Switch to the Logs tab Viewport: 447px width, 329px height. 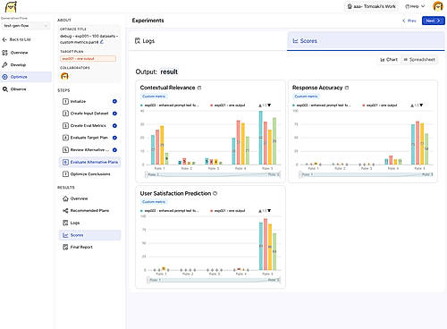(208, 41)
